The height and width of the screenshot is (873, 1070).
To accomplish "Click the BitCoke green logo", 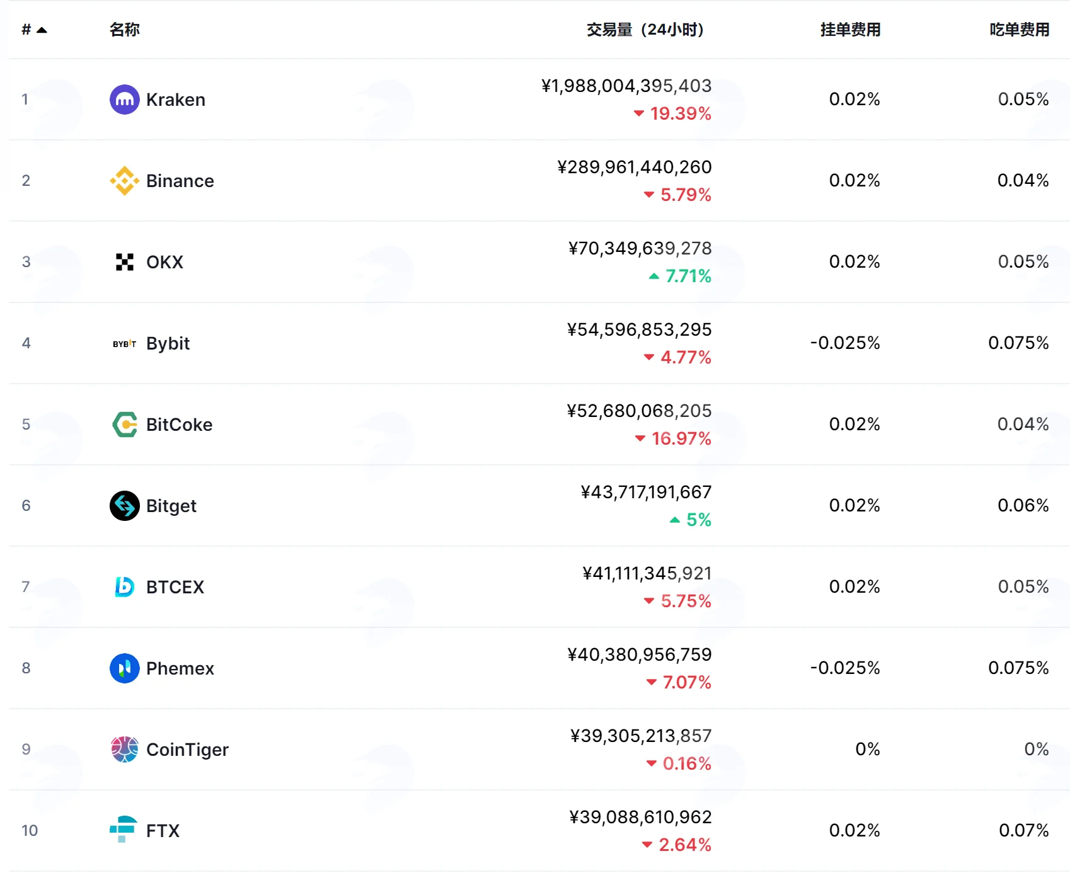I will pos(125,425).
